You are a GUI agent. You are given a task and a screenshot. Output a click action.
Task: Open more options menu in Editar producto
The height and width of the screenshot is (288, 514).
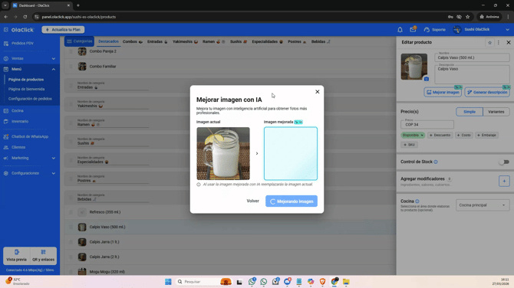499,43
